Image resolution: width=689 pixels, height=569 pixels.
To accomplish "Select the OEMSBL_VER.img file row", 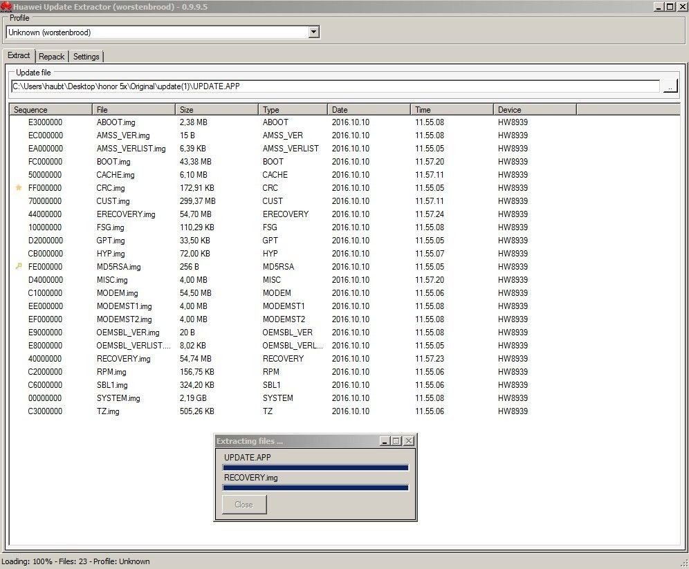I will tap(293, 333).
